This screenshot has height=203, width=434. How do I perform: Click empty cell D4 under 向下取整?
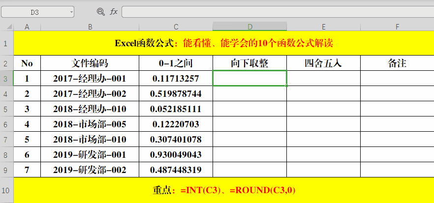click(249, 94)
